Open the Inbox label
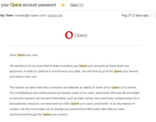 (74, 5)
